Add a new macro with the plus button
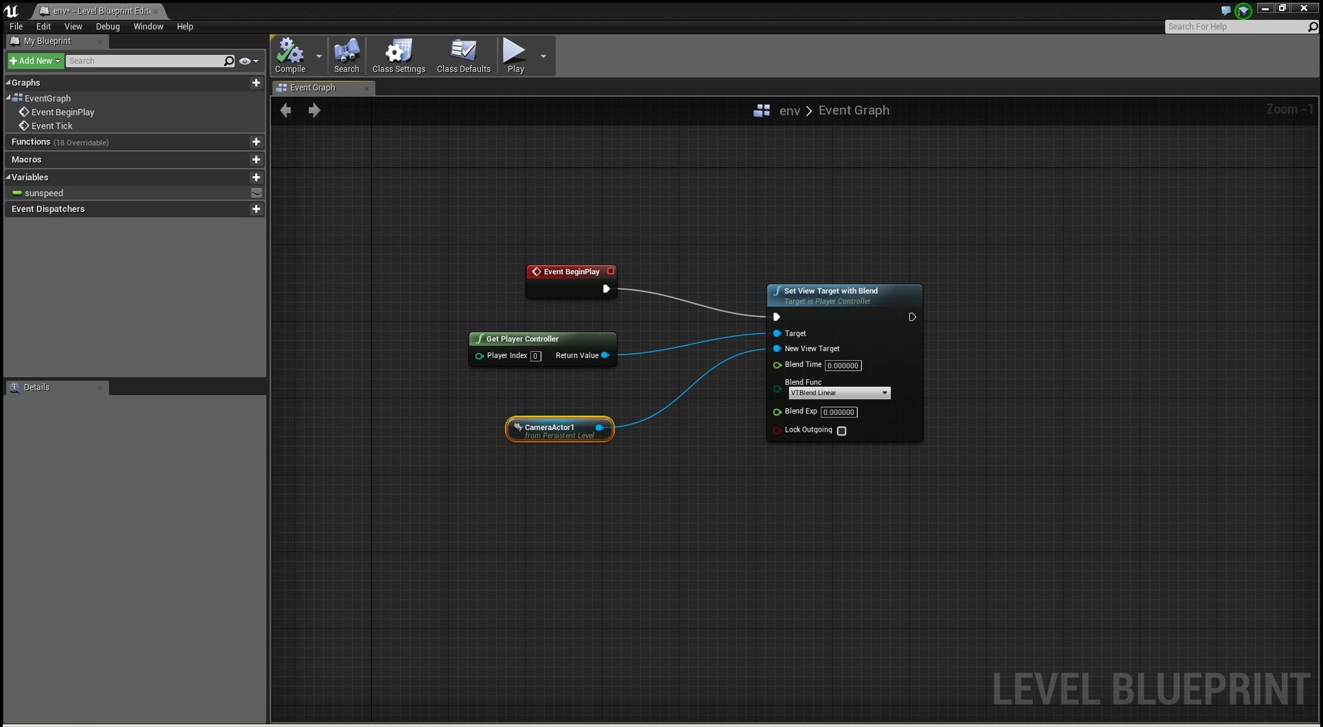Image resolution: width=1323 pixels, height=727 pixels. point(256,160)
